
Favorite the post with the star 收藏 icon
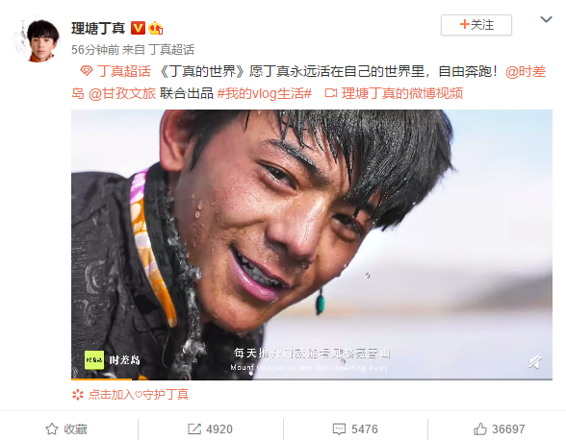(52, 429)
